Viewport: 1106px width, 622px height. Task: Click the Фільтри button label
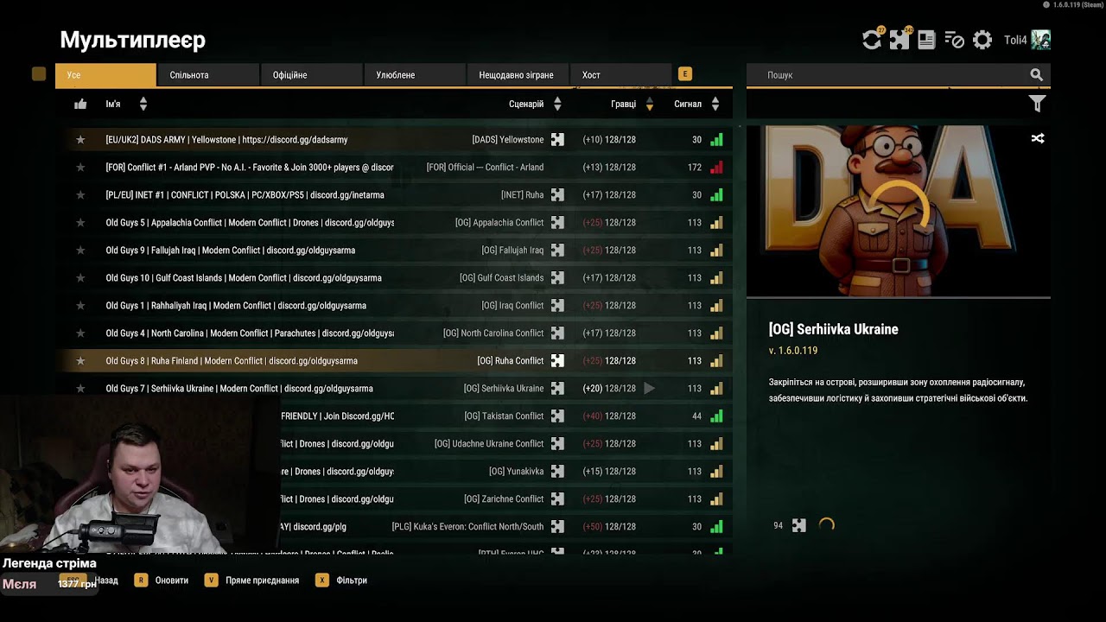tap(352, 581)
